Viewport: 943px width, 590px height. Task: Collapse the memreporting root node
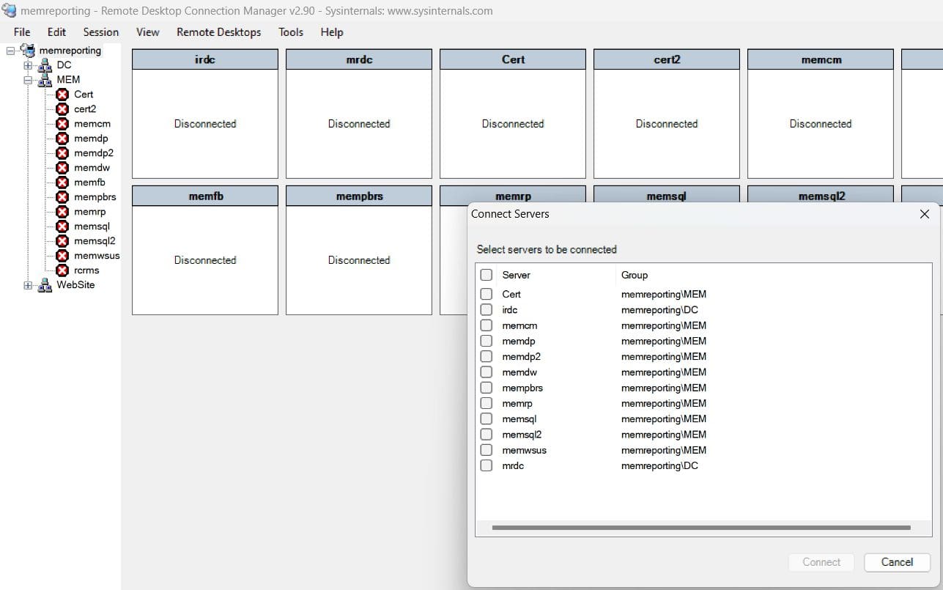10,51
